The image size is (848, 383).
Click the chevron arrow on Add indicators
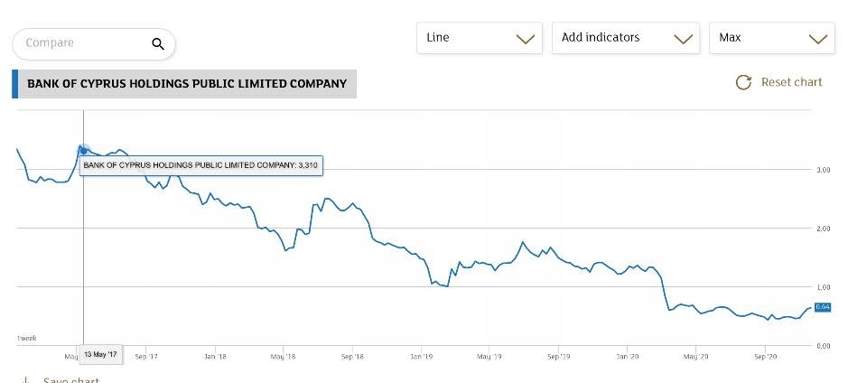point(683,39)
